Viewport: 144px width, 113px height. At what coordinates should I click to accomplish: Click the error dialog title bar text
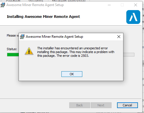[x=54, y=37]
